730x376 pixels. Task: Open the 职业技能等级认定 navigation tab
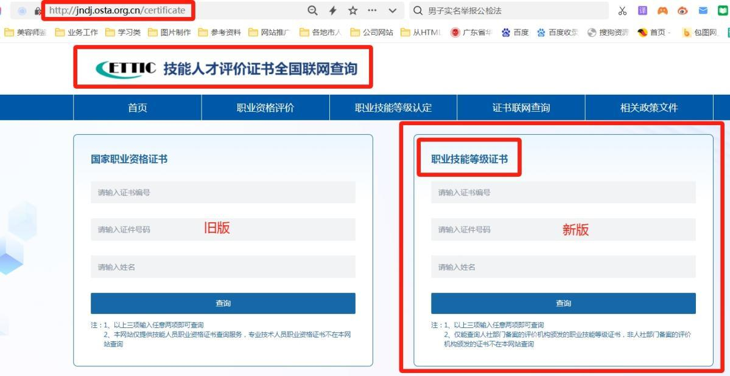(393, 108)
